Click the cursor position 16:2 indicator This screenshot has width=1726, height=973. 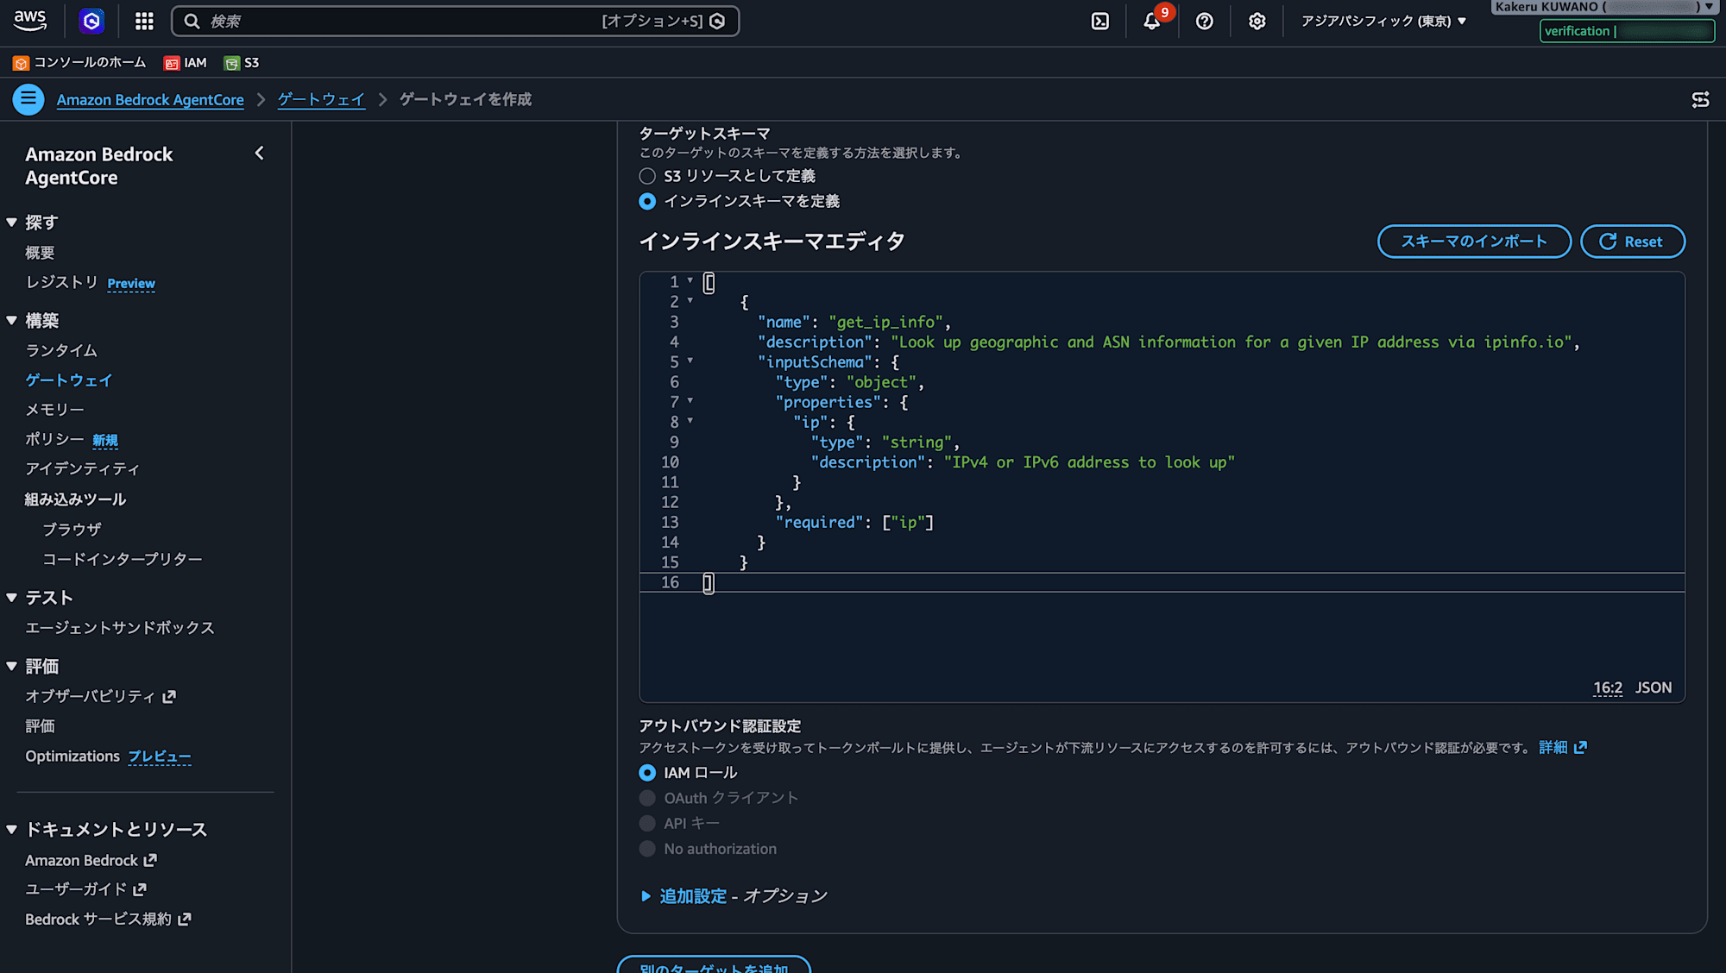click(x=1607, y=687)
